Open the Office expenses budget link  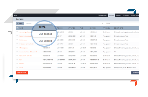coord(24,48)
